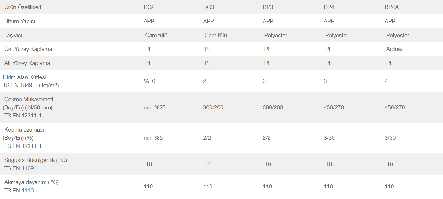Select the BP4A column header
This screenshot has height=199, width=443.
392,7
